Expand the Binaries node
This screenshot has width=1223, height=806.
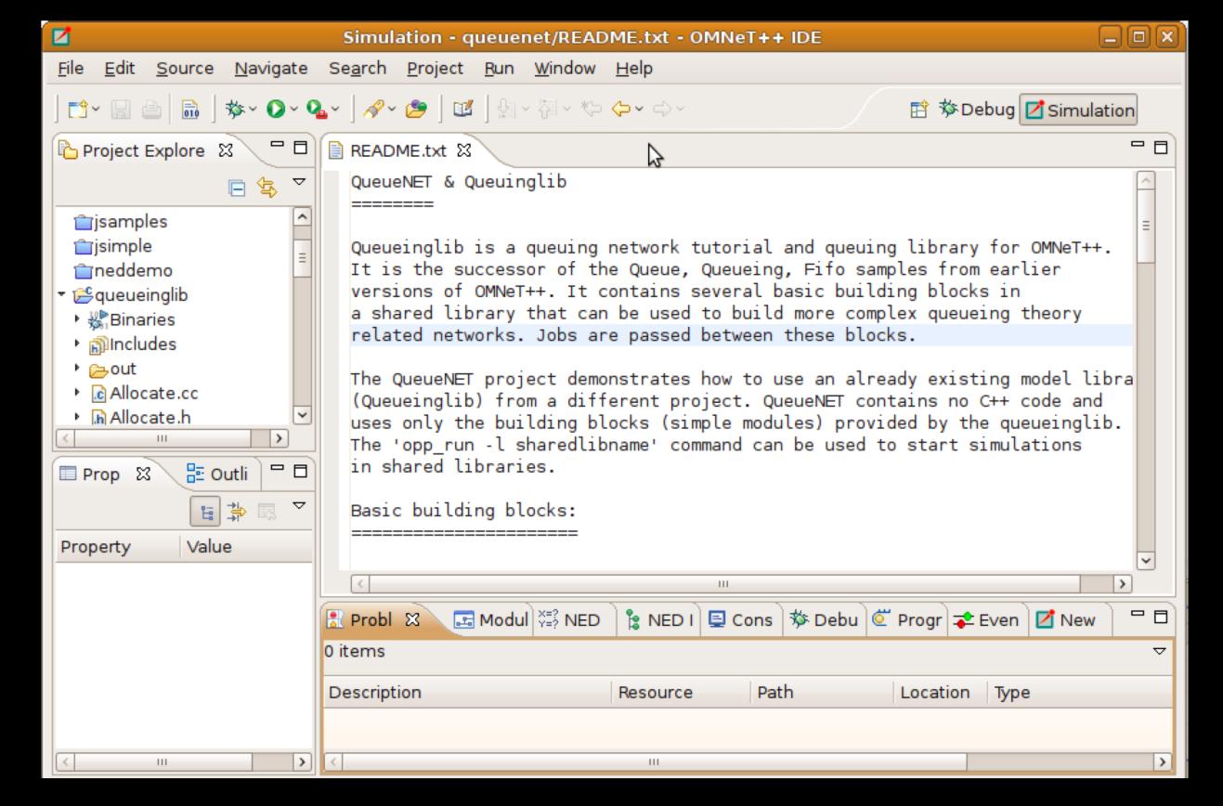[x=78, y=320]
